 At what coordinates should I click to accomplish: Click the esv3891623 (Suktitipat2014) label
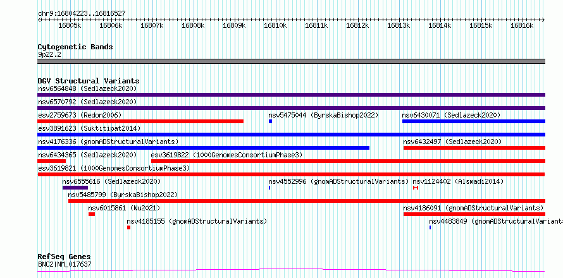89,128
